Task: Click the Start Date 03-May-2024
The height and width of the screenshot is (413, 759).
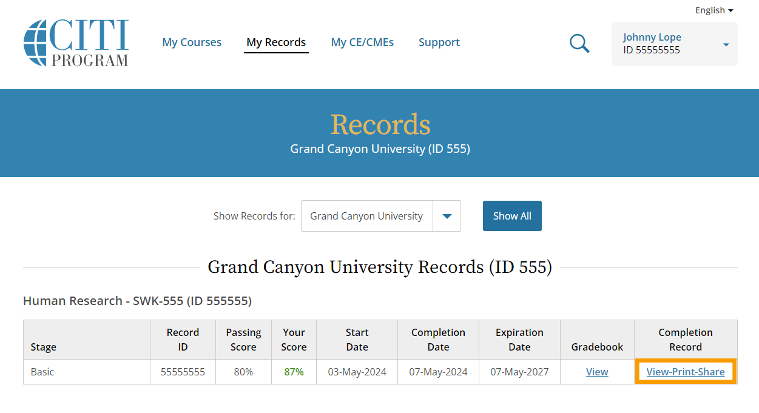Action: point(357,372)
